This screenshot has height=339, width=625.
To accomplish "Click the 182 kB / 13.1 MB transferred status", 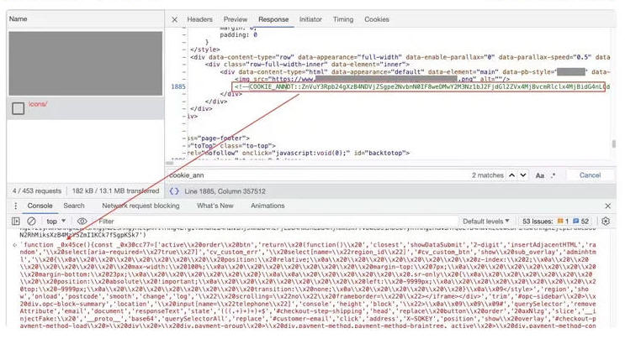I will tap(115, 191).
